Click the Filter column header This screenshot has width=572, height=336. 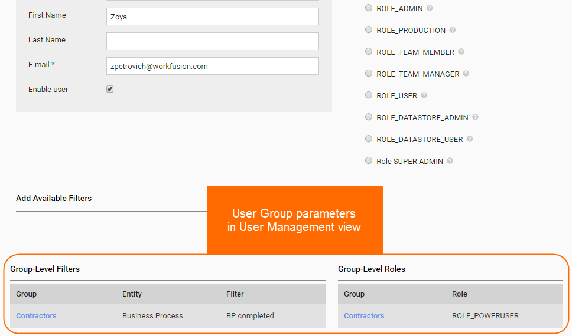pyautogui.click(x=235, y=294)
